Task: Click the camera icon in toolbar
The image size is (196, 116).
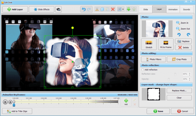Action: click(x=58, y=9)
